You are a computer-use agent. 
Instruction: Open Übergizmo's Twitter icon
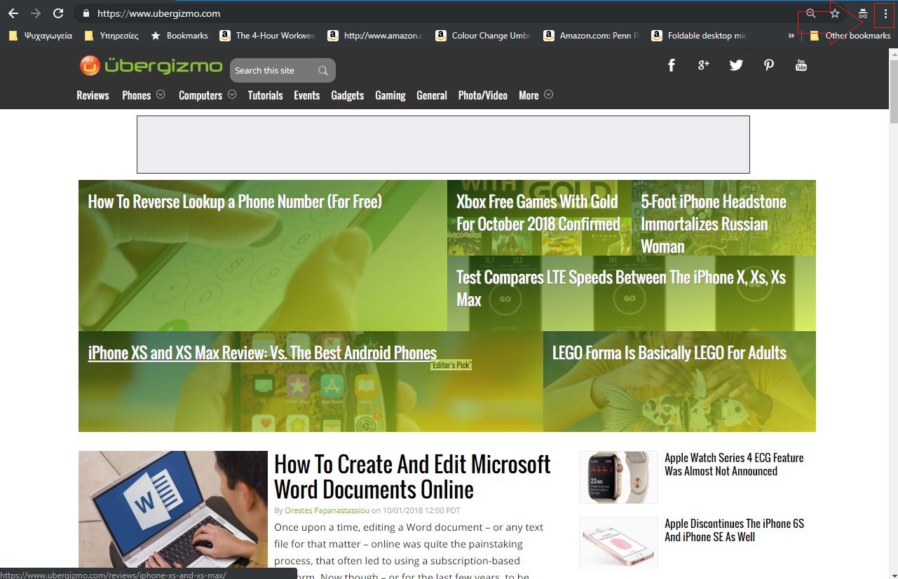[736, 65]
